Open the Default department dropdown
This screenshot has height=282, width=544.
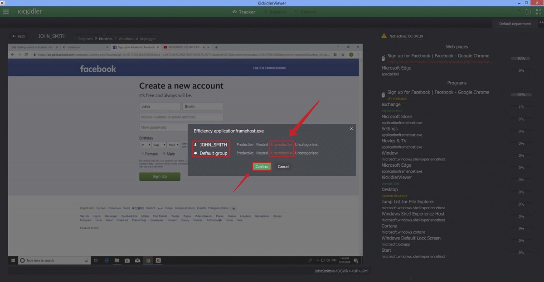(515, 23)
